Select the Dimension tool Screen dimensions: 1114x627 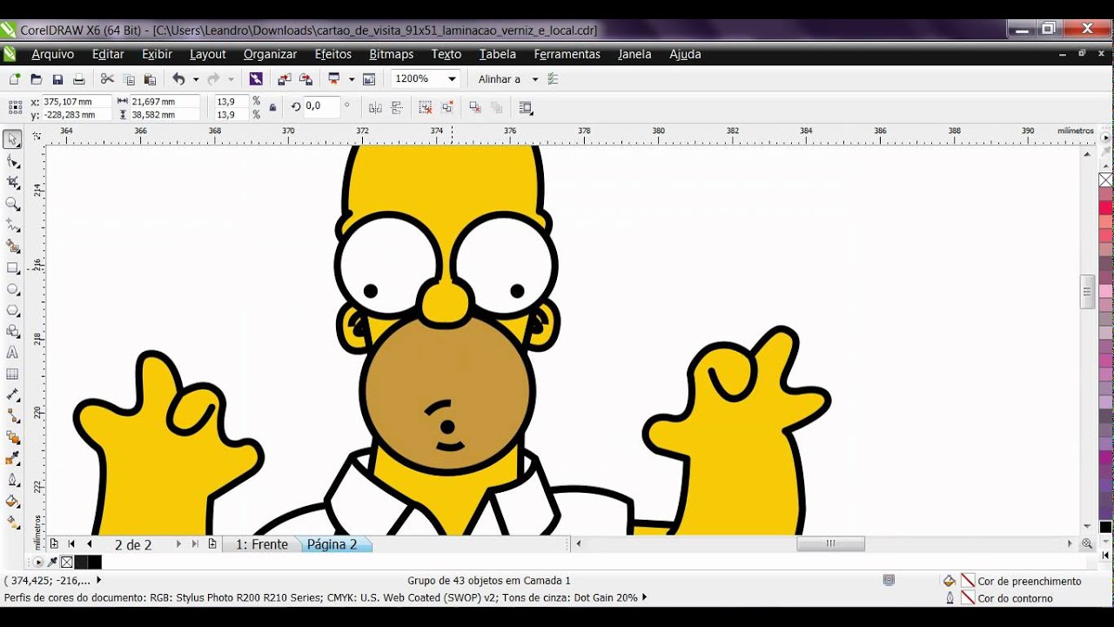click(x=12, y=394)
